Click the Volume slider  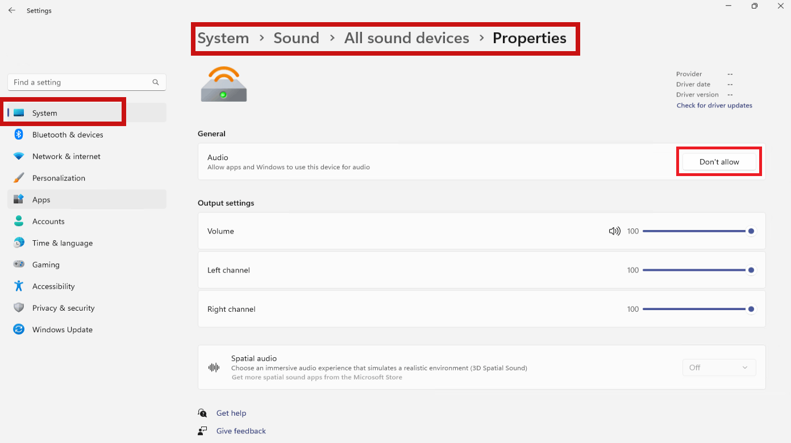point(698,231)
